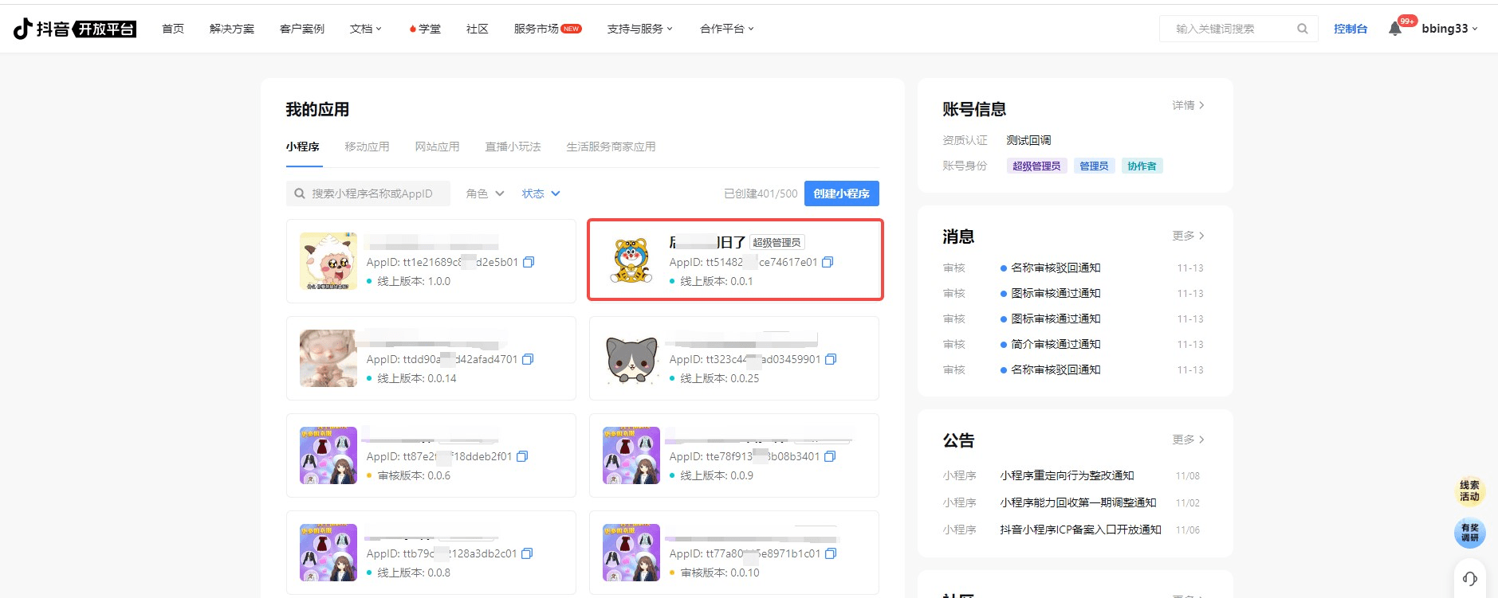
Task: Click the 协作者 identity tag
Action: (1142, 166)
